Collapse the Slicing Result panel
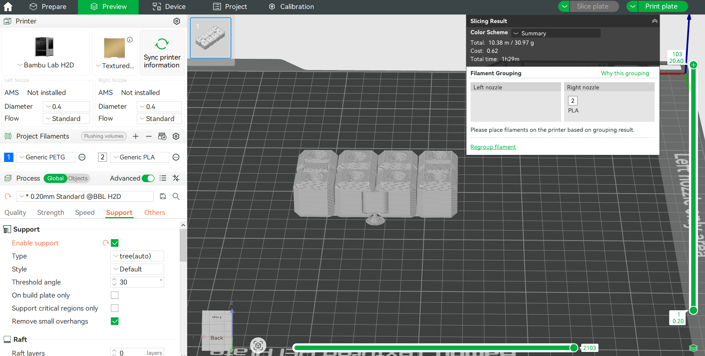The width and height of the screenshot is (705, 356). [x=655, y=21]
